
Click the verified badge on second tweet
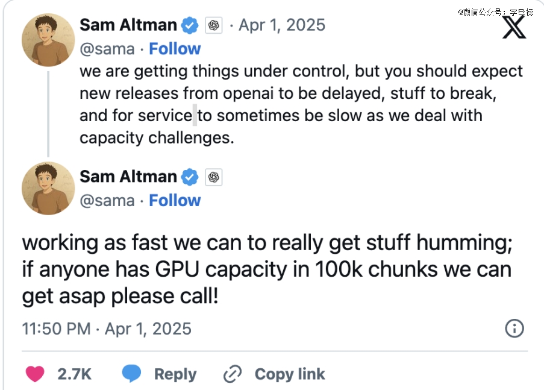[x=190, y=177]
